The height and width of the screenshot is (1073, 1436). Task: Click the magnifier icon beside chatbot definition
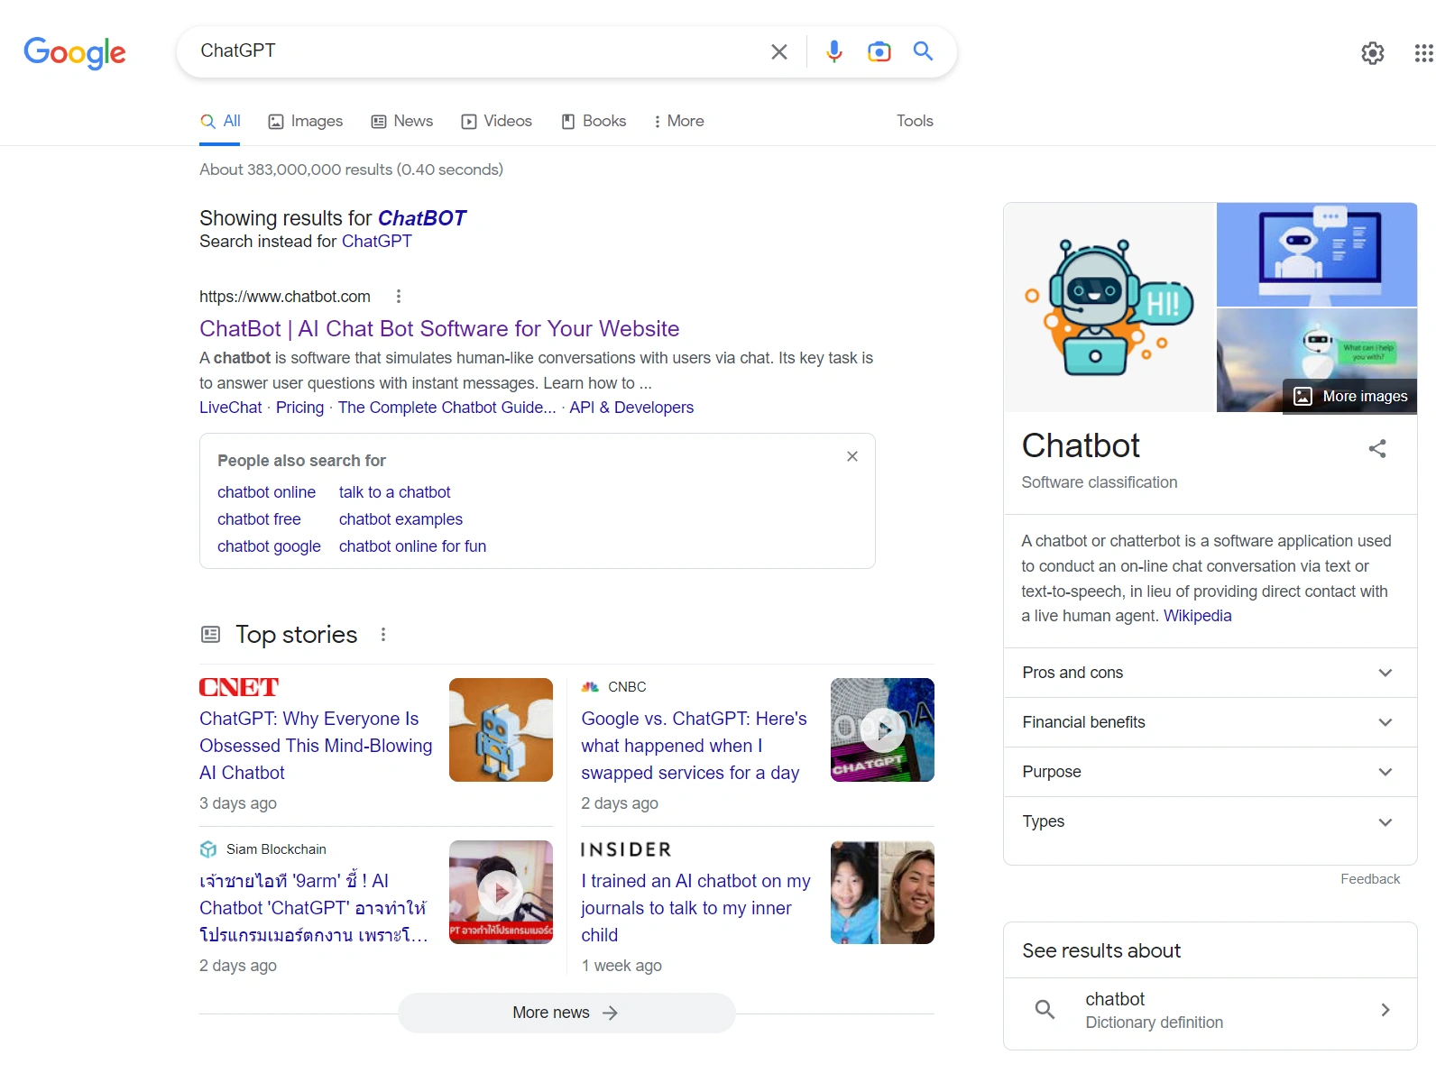coord(1045,1010)
